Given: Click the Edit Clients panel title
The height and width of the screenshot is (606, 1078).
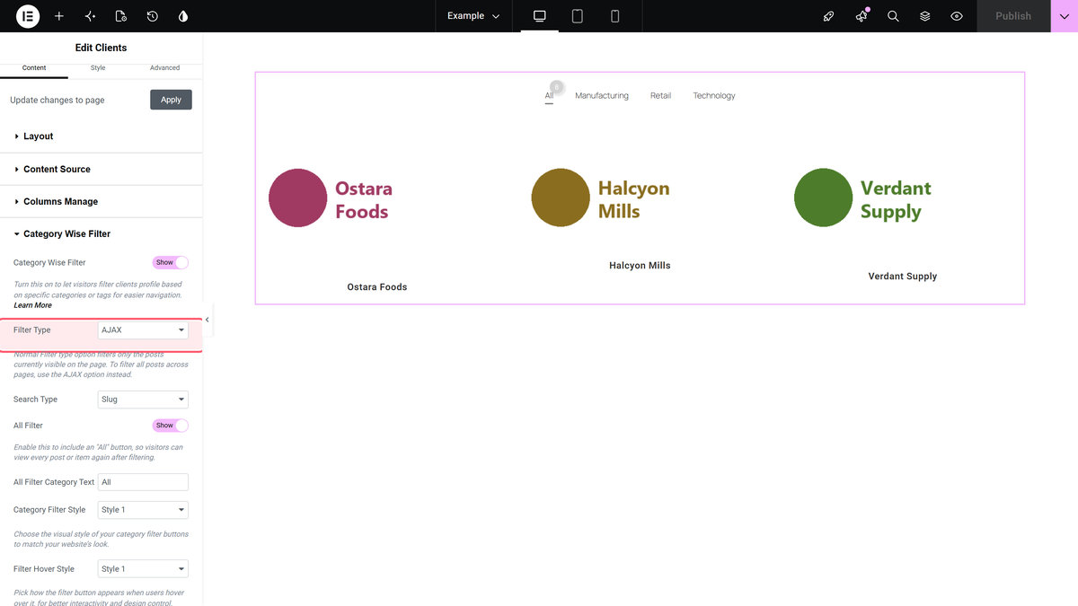Looking at the screenshot, I should 101,48.
